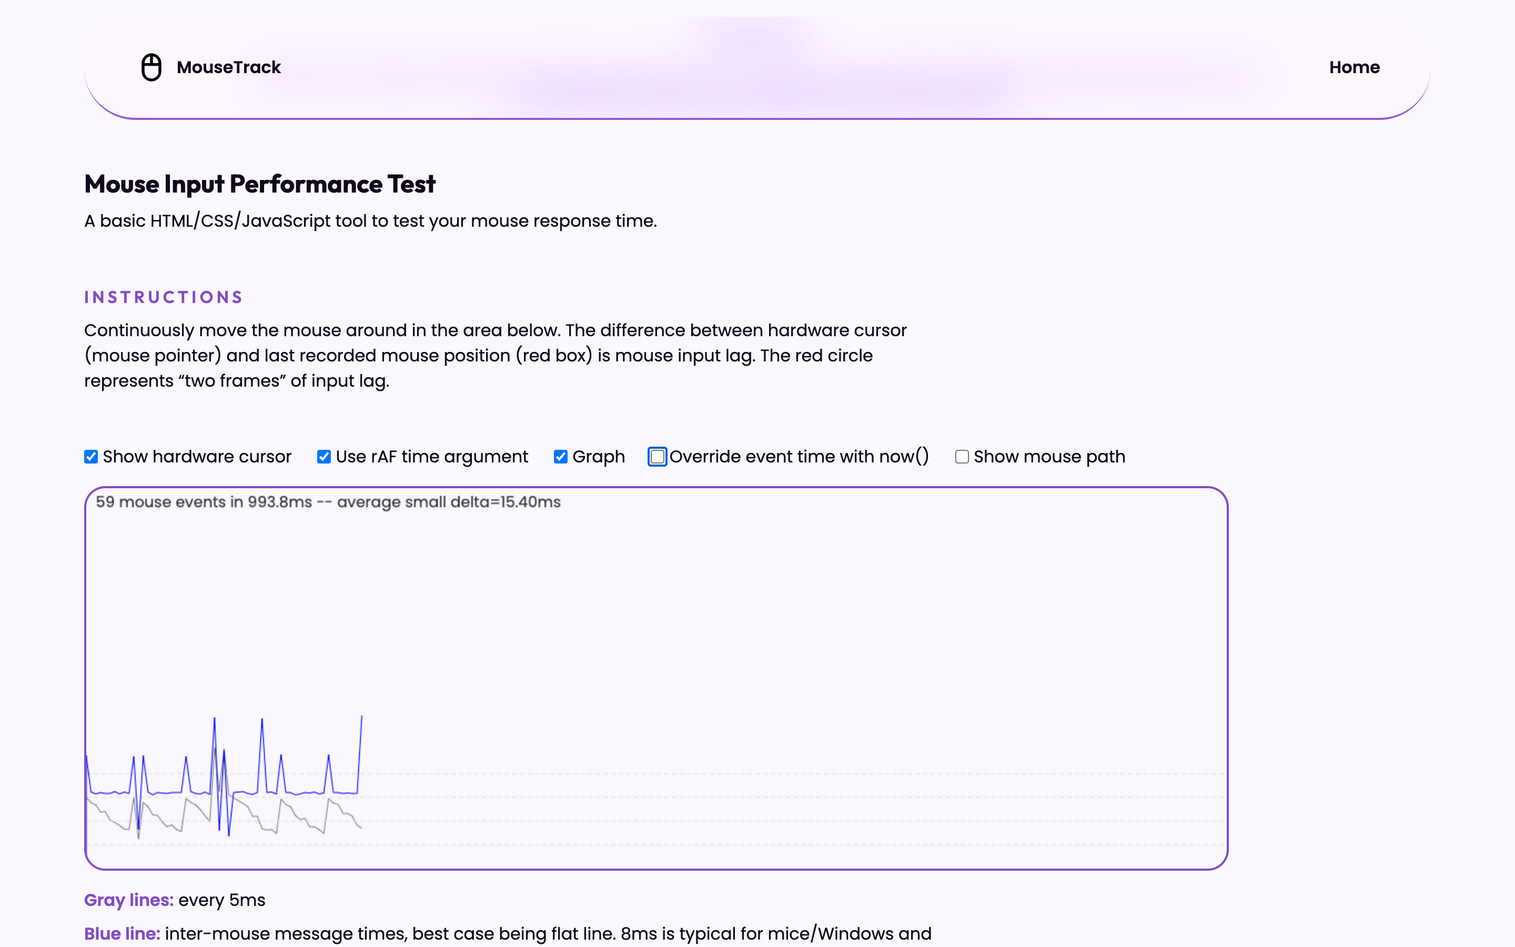The image size is (1515, 947).
Task: Click the 'A basic HTML/CSS/JavaScript tool' subtitle text
Action: (371, 221)
